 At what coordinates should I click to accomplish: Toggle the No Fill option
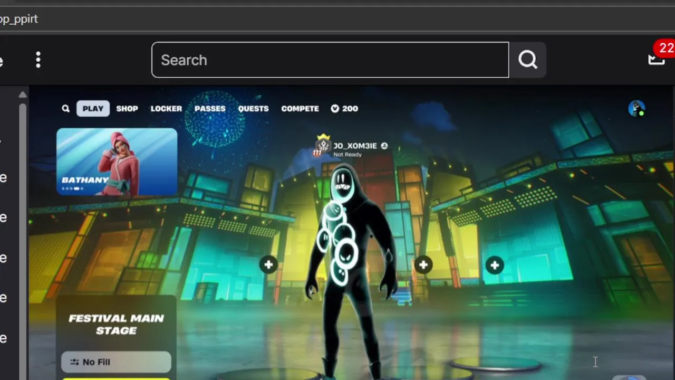(116, 362)
